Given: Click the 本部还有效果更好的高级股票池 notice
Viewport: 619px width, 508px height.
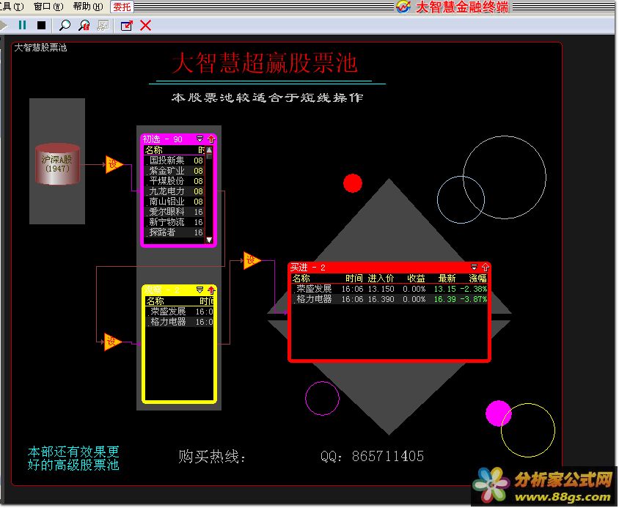Looking at the screenshot, I should pos(73,458).
